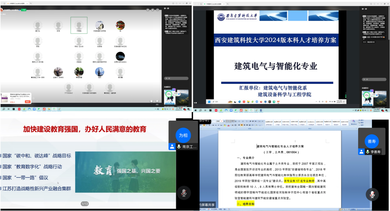Open the recommended mountain landscape thumbnail in the top-left stream
Viewport: 390px width, 211px height.
182,97
